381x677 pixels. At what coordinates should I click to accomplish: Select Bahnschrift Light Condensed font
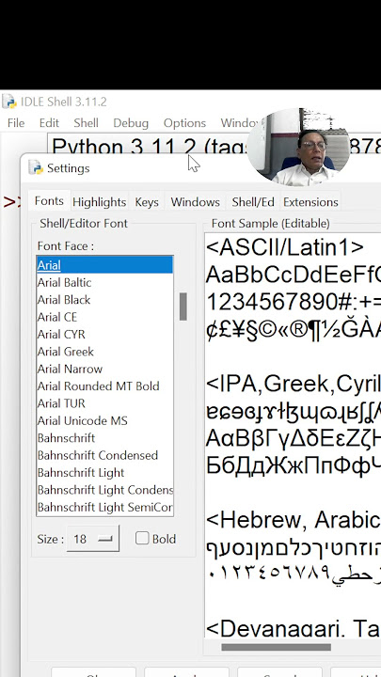click(105, 490)
